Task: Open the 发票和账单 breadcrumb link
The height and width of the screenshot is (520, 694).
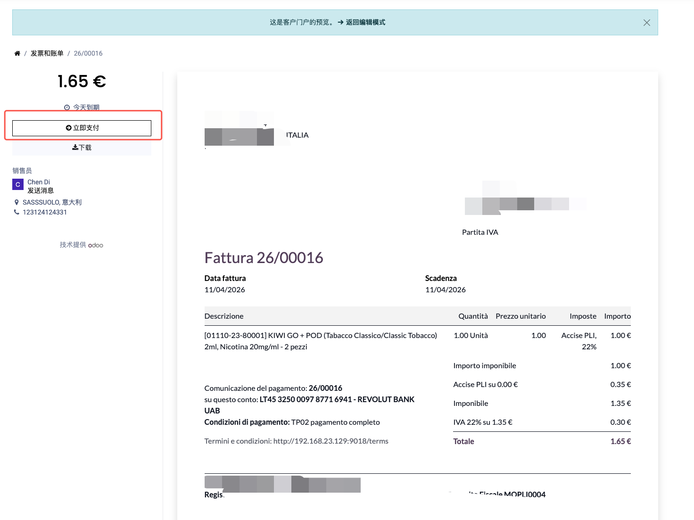Action: point(47,53)
